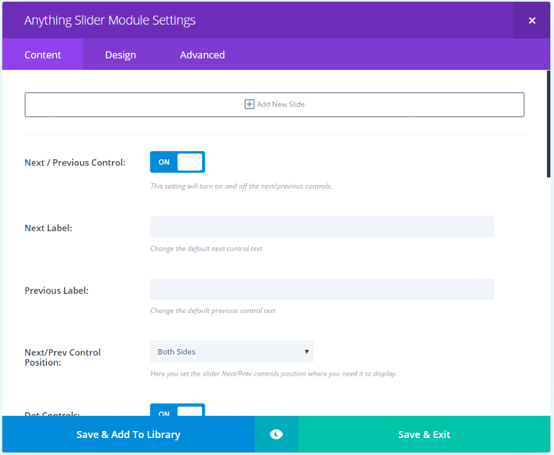Screen dimensions: 554x455
Task: Click into the Previous Label input
Action: [322, 289]
